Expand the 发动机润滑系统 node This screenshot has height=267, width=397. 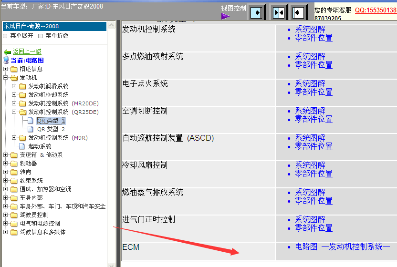[x=14, y=86]
